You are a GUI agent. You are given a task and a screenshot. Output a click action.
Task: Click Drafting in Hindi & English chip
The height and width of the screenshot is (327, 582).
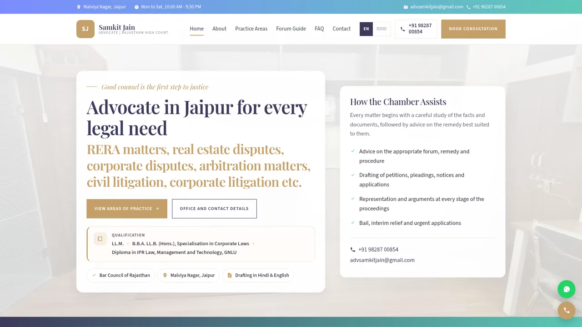click(258, 275)
